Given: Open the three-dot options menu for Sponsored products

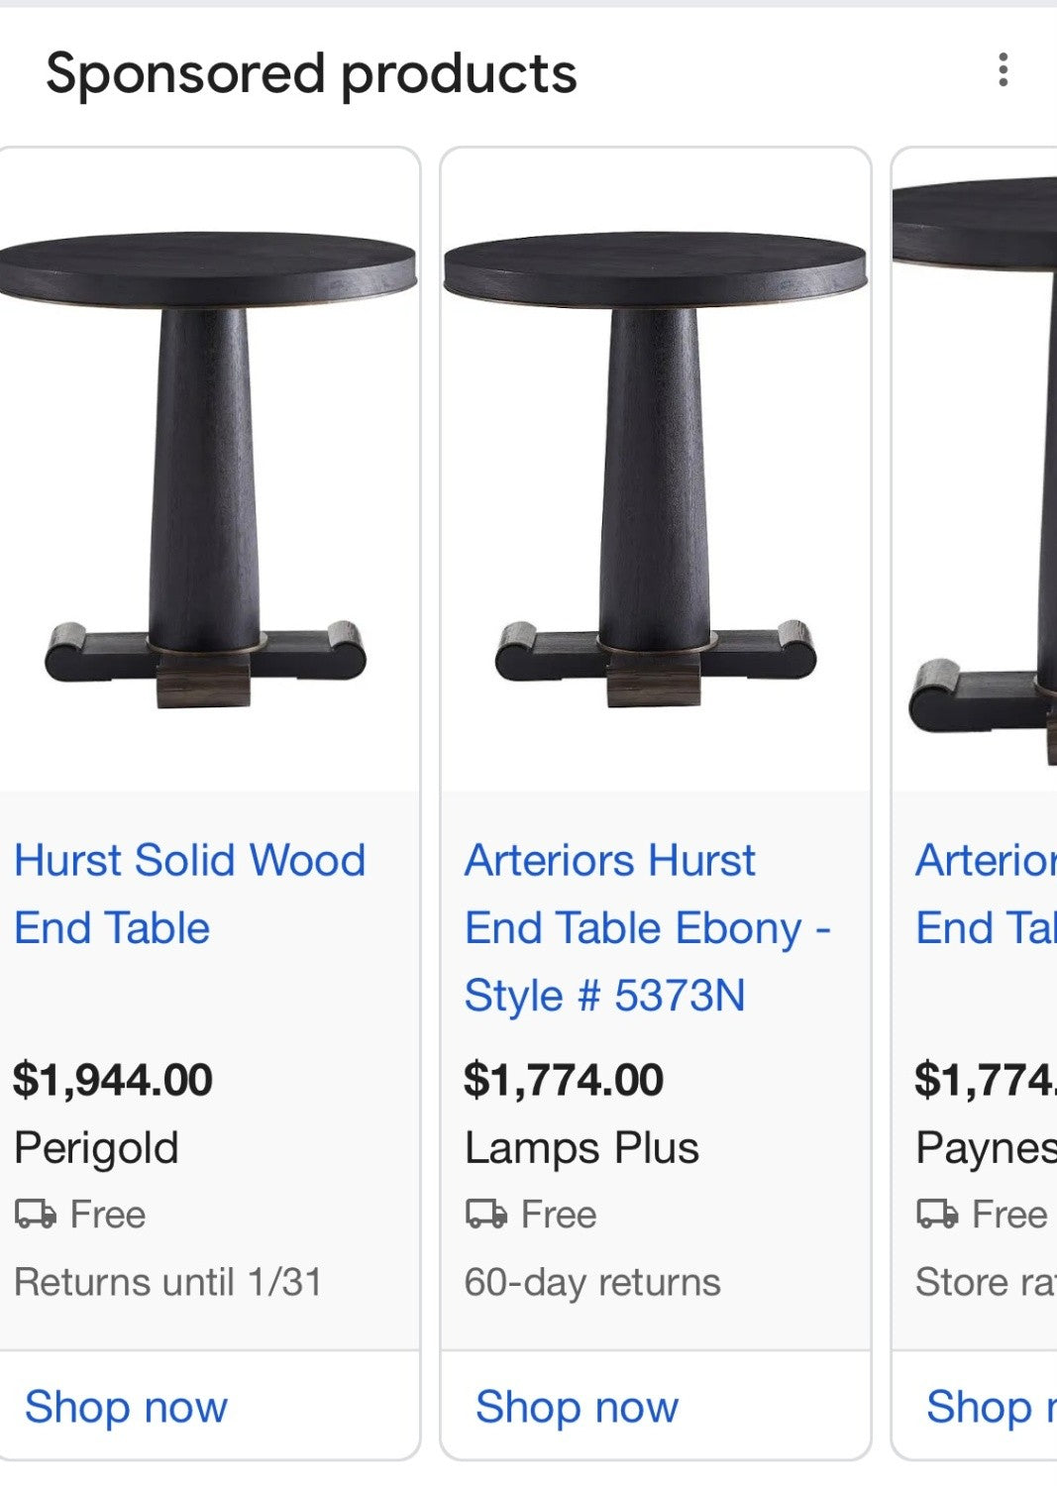Looking at the screenshot, I should click(x=1002, y=68).
